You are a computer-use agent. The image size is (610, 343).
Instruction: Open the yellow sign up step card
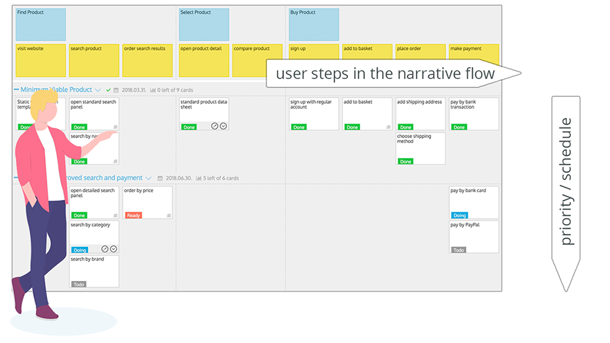click(314, 52)
